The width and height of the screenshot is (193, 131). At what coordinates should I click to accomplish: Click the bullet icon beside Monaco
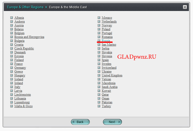[99, 18]
